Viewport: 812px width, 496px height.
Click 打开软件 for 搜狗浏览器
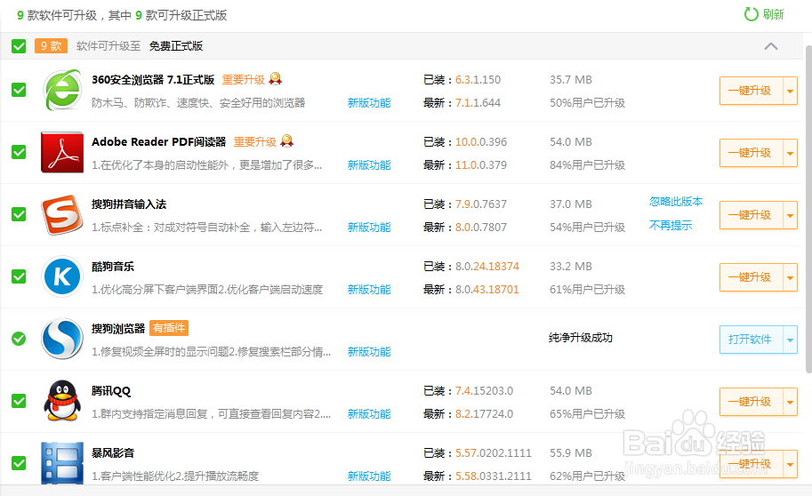pyautogui.click(x=751, y=340)
